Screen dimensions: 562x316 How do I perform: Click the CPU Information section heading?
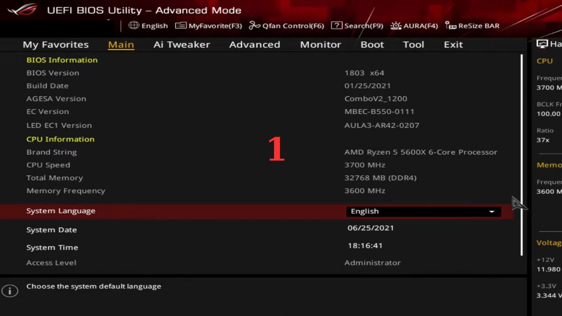pos(60,140)
